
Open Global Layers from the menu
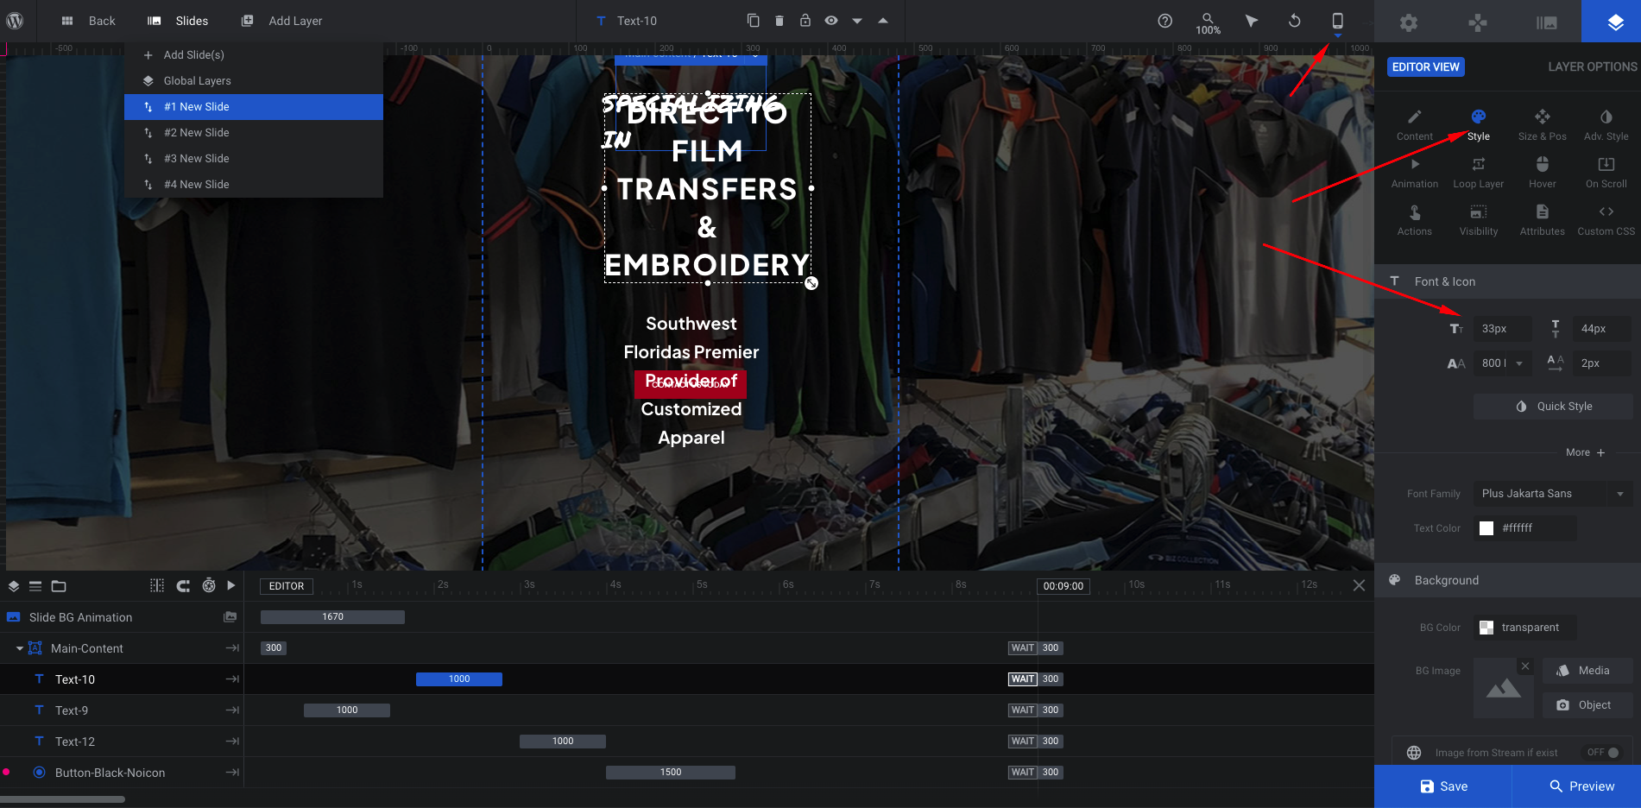click(x=254, y=81)
